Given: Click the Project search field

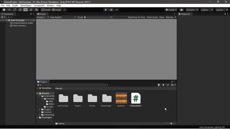Looking at the screenshot, I should tap(131, 85).
